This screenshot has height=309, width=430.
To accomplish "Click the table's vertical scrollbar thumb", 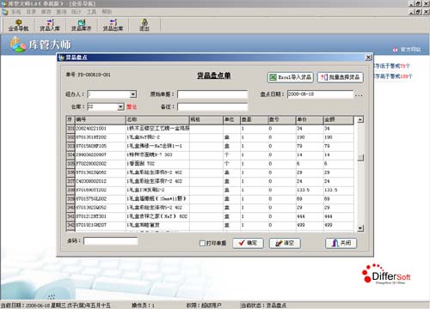I will coord(360,157).
